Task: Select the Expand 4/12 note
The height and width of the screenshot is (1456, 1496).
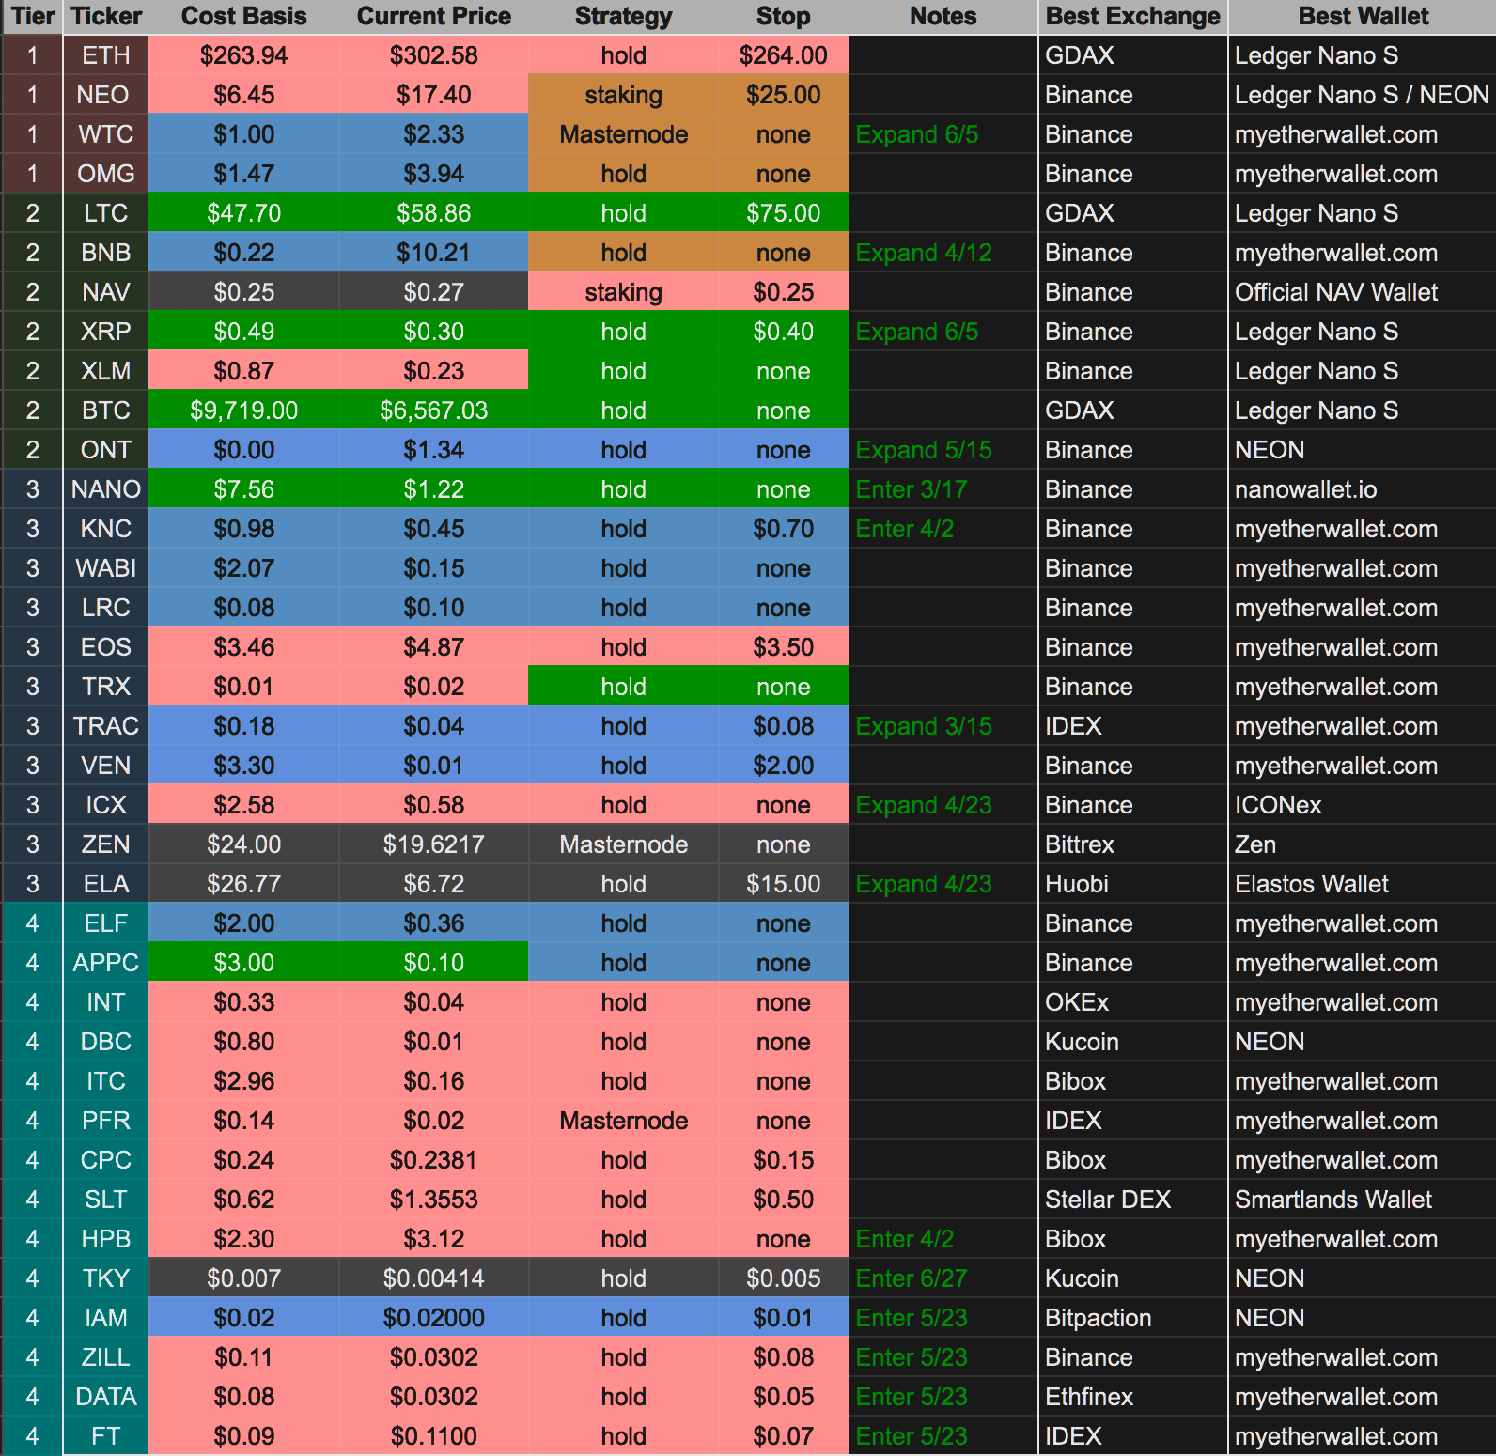Action: (x=943, y=253)
